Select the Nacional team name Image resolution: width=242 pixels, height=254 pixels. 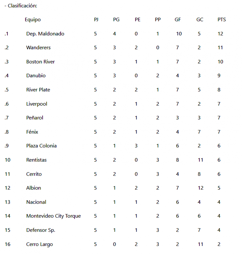click(x=36, y=202)
